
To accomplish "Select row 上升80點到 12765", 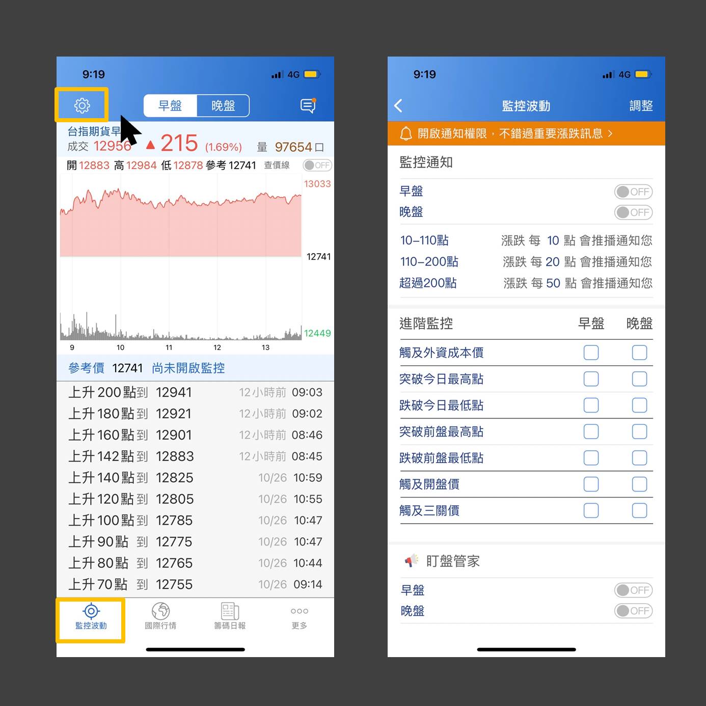I will pos(195,563).
